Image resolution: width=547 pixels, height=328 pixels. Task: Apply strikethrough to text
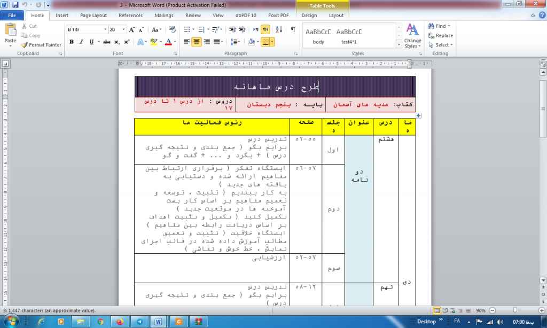click(107, 42)
